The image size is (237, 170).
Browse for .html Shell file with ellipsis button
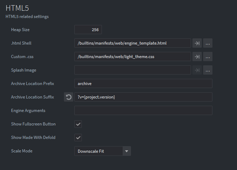point(208,43)
